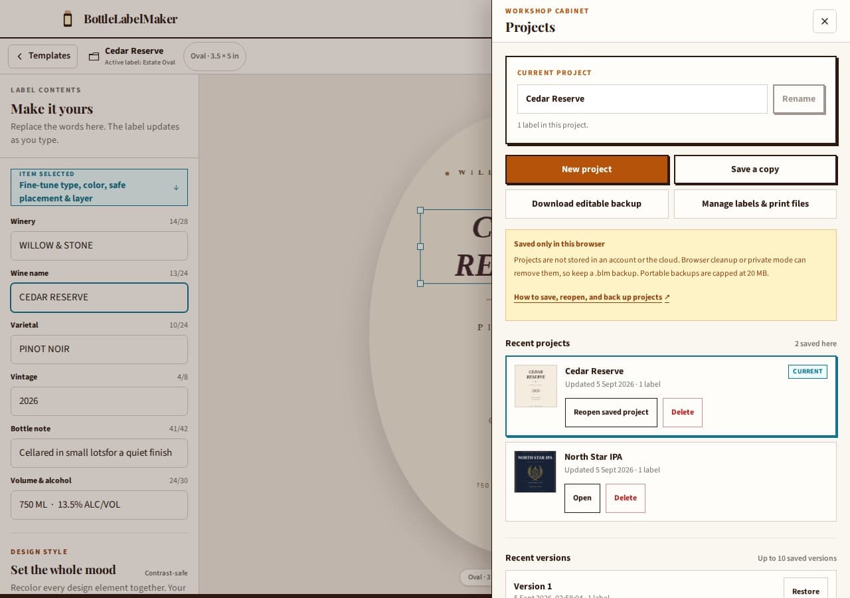Click the top-left selection handle on label text
This screenshot has width=850, height=598.
pos(420,210)
